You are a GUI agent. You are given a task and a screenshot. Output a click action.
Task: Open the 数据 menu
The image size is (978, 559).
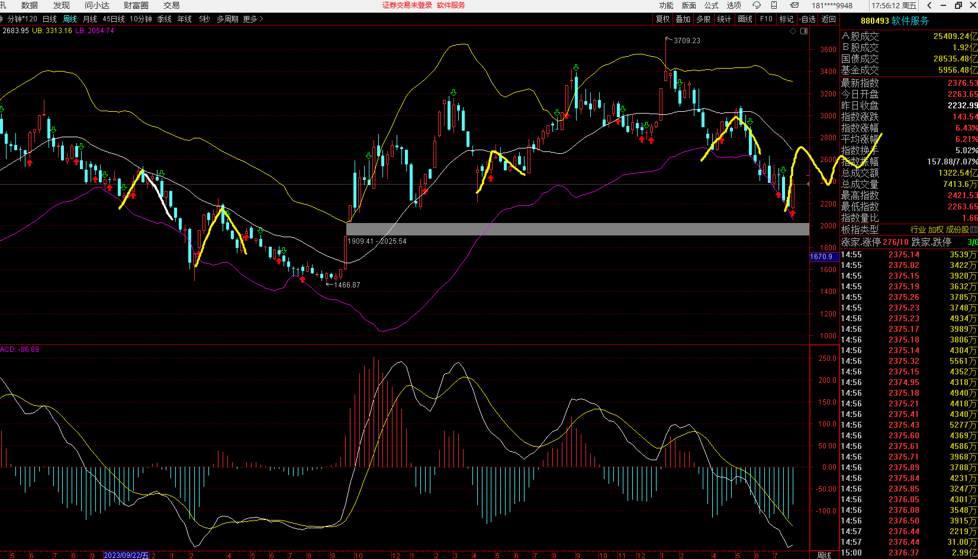point(30,5)
